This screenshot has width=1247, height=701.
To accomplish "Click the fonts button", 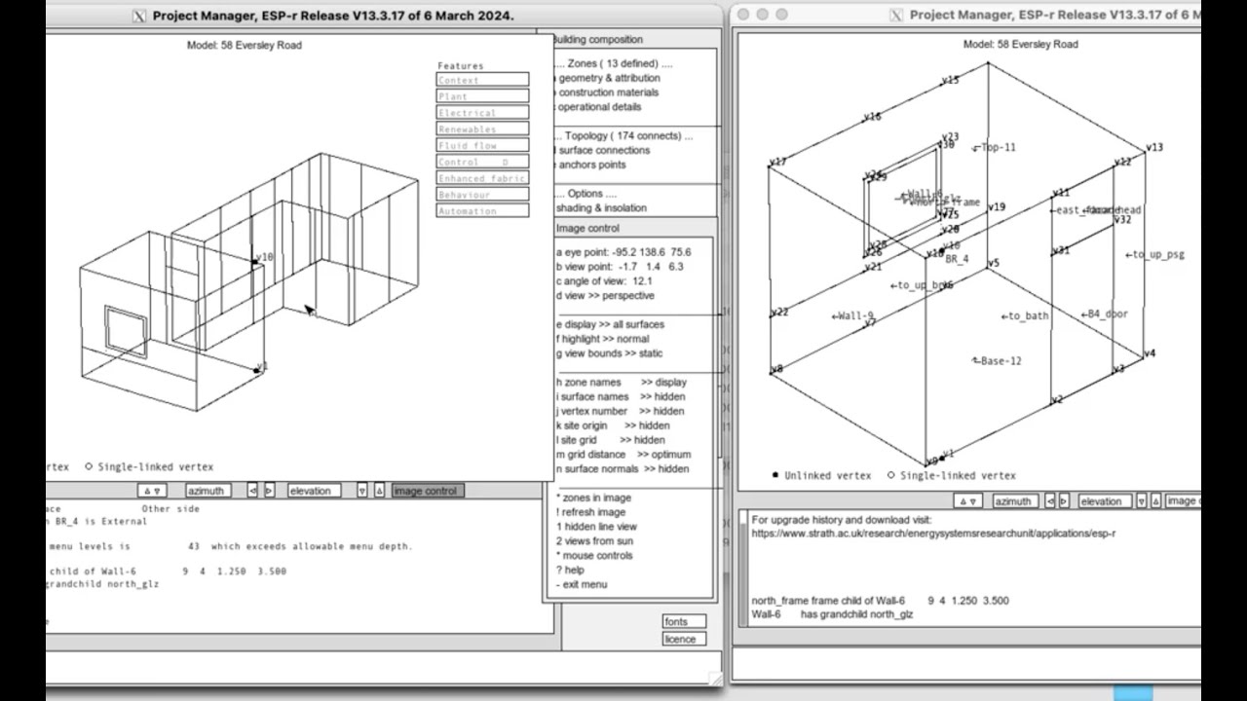I will 685,621.
